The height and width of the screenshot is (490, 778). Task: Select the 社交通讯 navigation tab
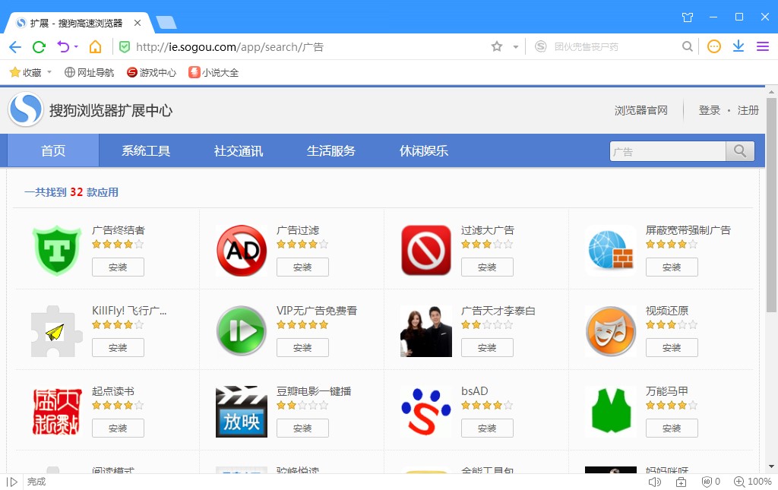[238, 150]
